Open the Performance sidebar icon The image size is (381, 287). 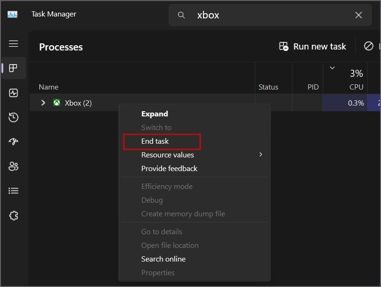click(x=13, y=93)
